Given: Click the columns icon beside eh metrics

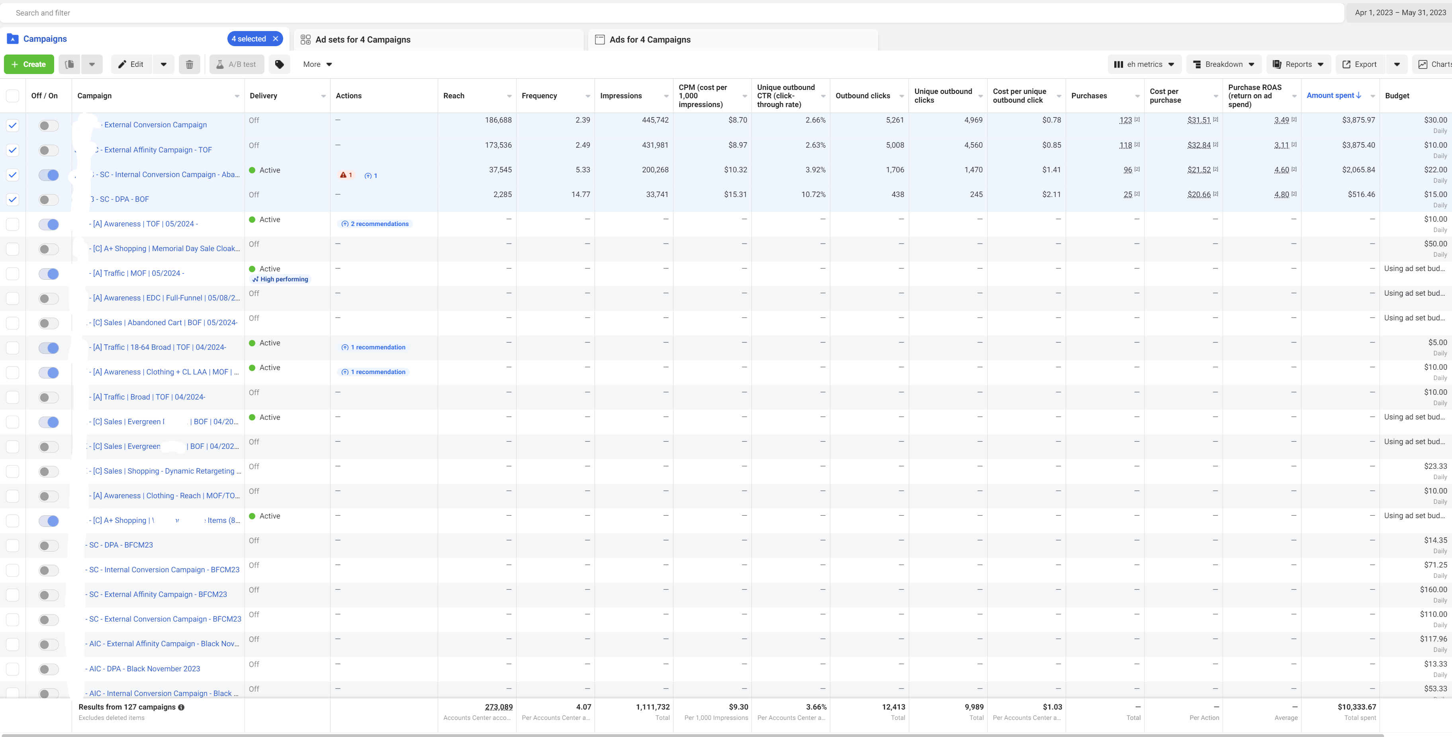Looking at the screenshot, I should (1118, 64).
